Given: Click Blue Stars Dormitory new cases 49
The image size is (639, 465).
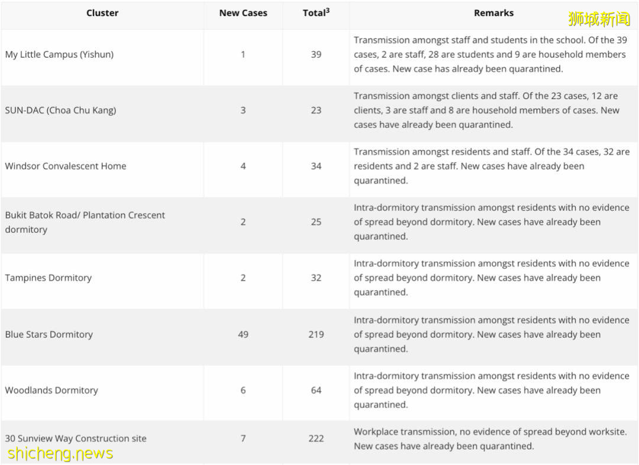Looking at the screenshot, I should (243, 334).
